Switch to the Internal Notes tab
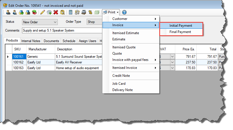Image resolution: width=233 pixels, height=130 pixels. click(x=31, y=41)
